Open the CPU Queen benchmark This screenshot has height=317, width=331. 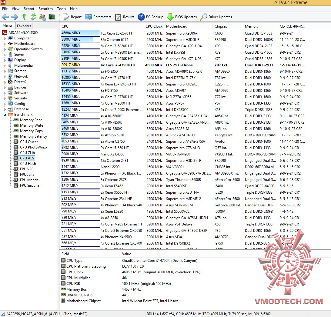(x=29, y=142)
